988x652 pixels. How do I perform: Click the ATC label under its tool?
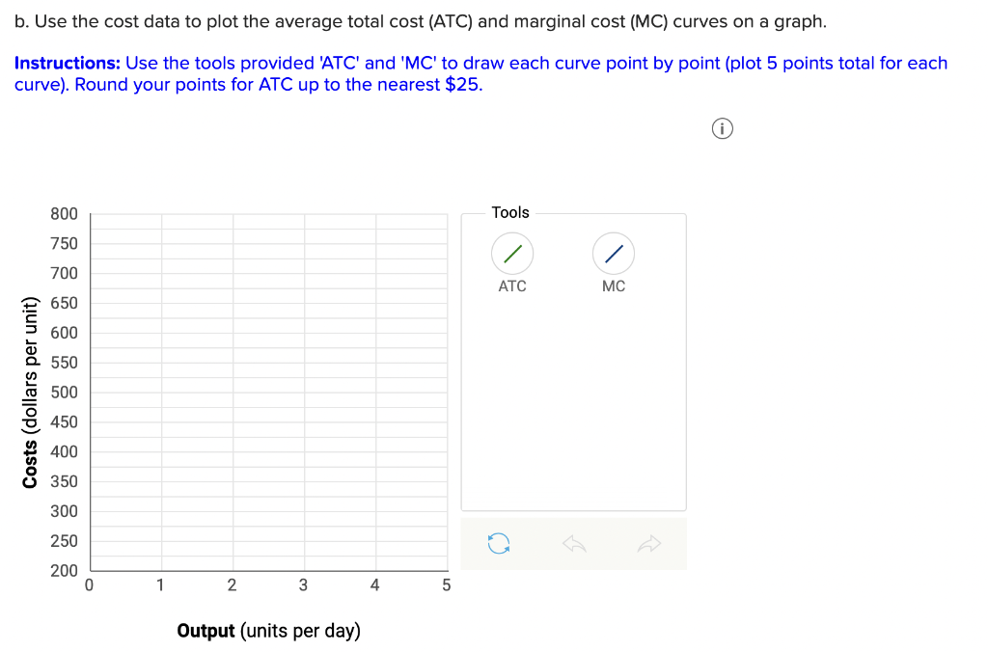[512, 285]
